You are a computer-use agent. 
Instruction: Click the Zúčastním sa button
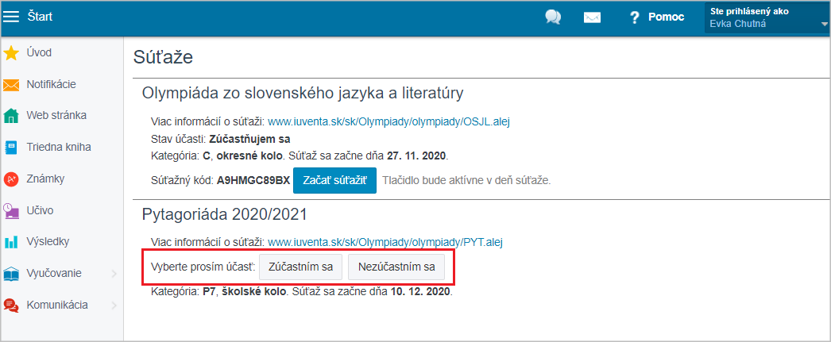click(x=300, y=267)
